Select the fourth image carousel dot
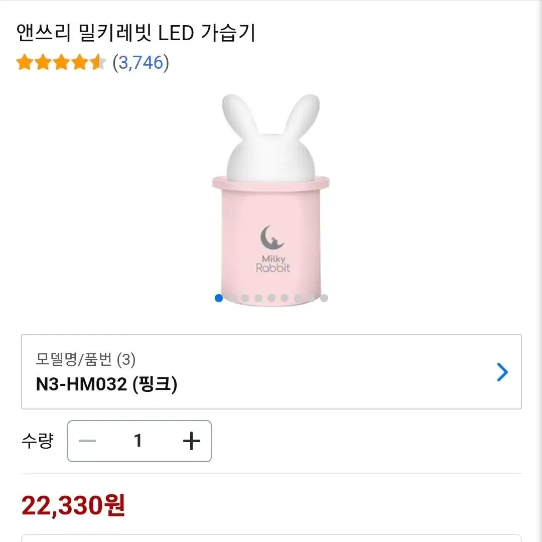Image resolution: width=542 pixels, height=542 pixels. pos(258,298)
